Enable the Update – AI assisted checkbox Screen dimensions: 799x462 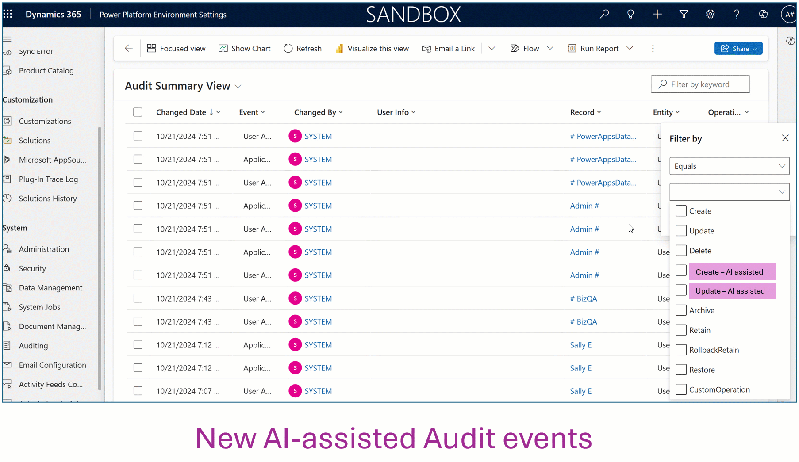point(681,290)
